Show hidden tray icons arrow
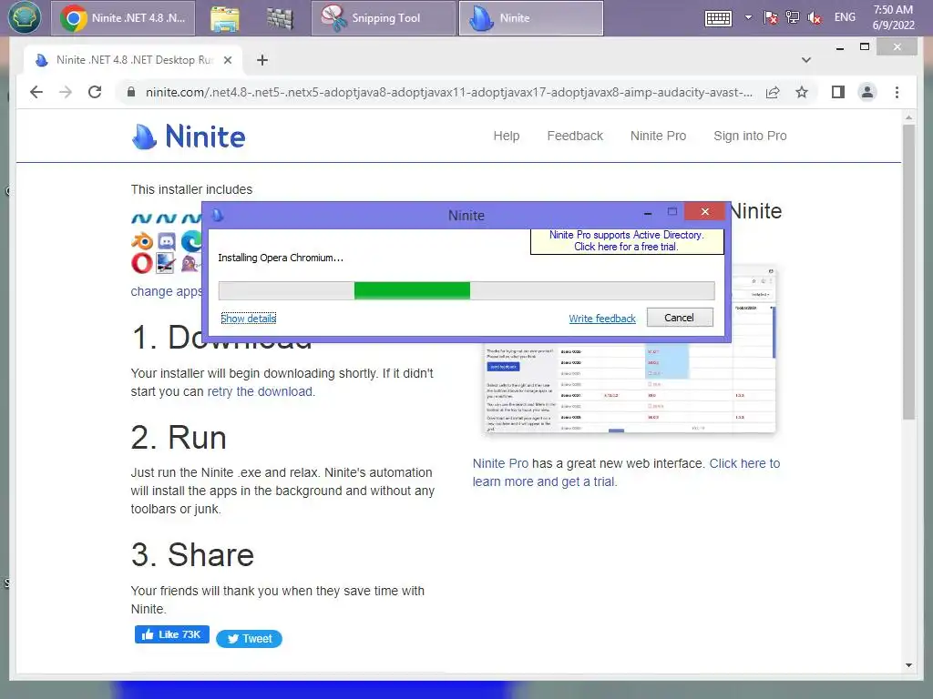Image resolution: width=933 pixels, height=699 pixels. pyautogui.click(x=749, y=17)
